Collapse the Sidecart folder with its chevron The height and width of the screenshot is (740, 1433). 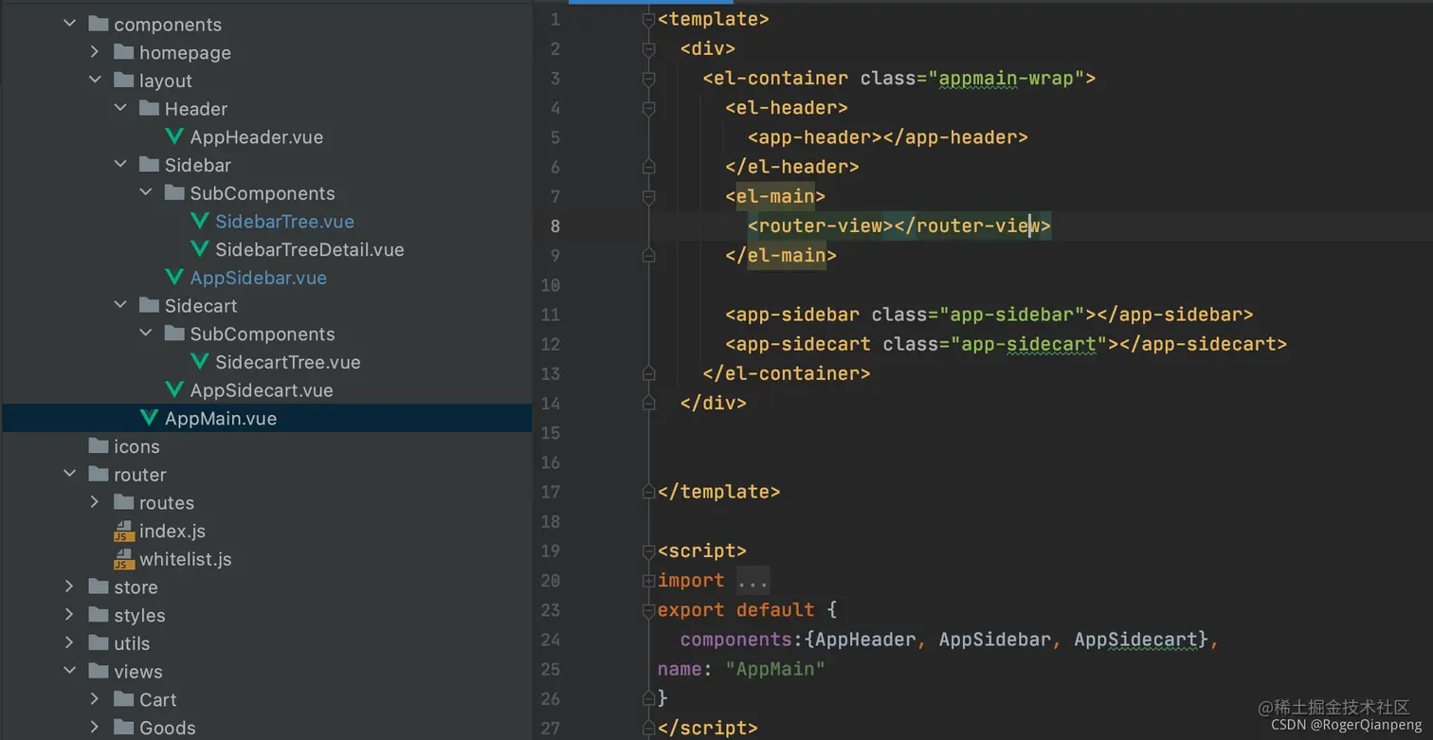tap(120, 305)
